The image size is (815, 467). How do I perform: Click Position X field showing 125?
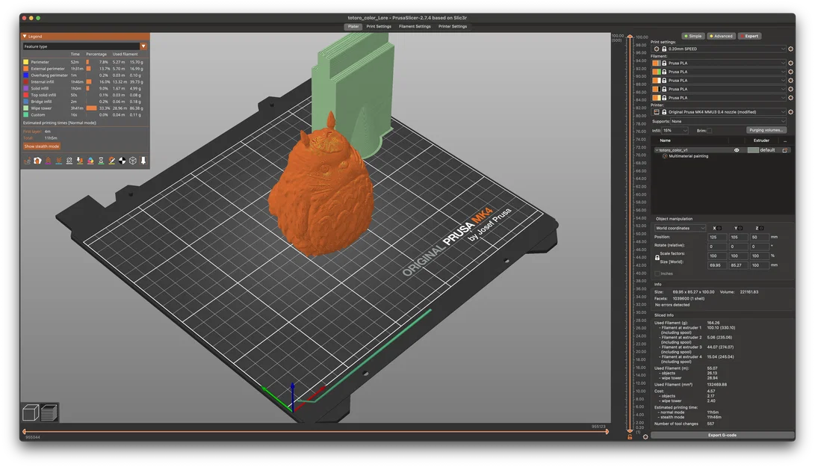(x=716, y=237)
